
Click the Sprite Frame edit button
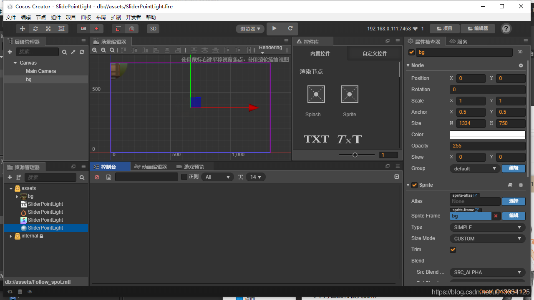(514, 216)
